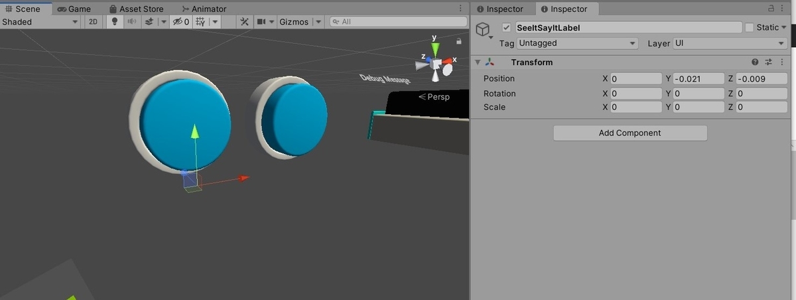This screenshot has width=796, height=300.
Task: Click the blue Z axis cone on orientation gizmo
Action: point(428,60)
